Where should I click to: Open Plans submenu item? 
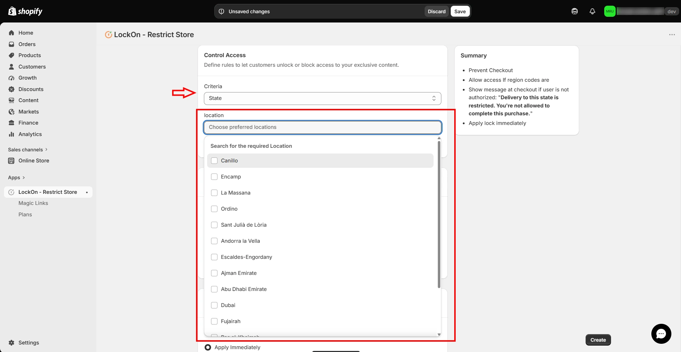(x=25, y=215)
